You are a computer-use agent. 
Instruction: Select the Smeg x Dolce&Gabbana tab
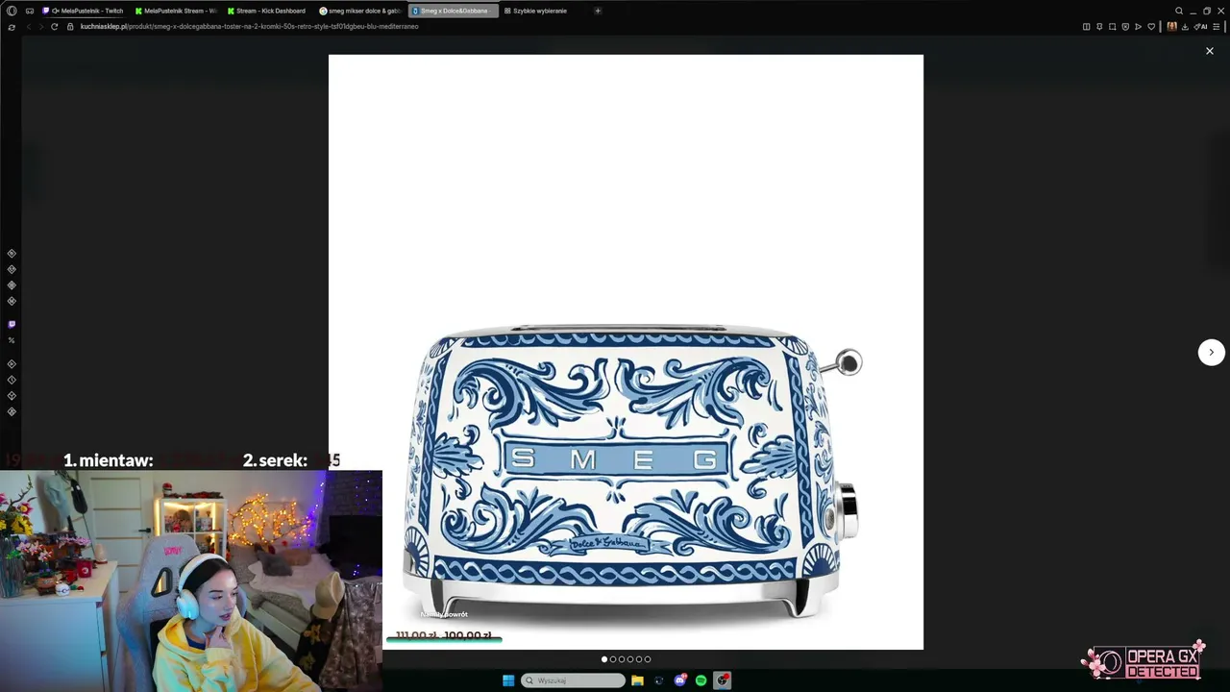click(453, 11)
